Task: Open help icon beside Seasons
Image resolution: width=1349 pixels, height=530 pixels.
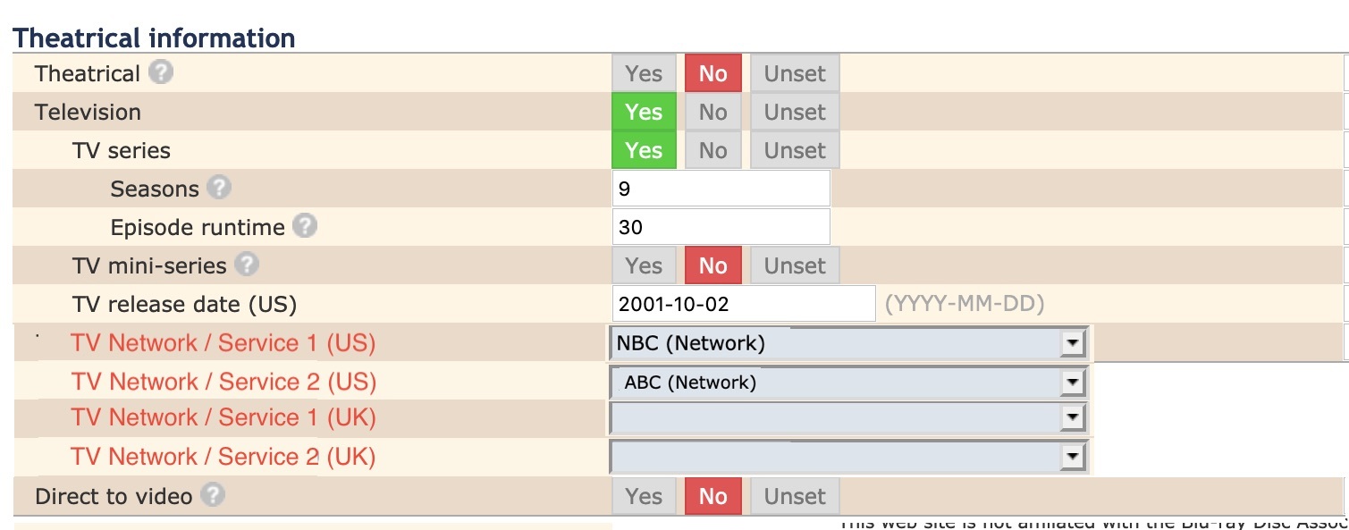Action: [219, 188]
